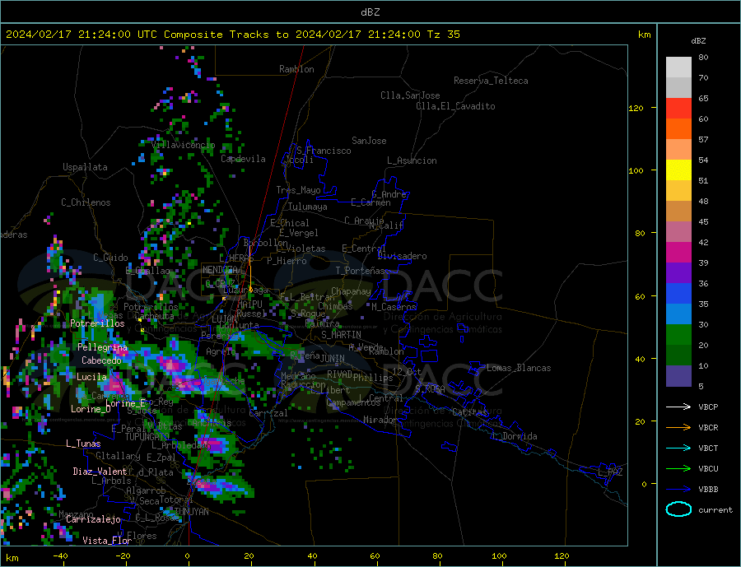Viewport: 741px width, 567px height.
Task: Click the 'Divisadero' map label
Action: [x=402, y=256]
